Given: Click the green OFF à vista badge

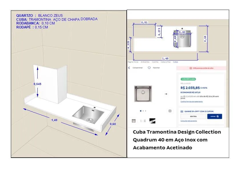Looking at the screenshot, I should [x=188, y=79].
